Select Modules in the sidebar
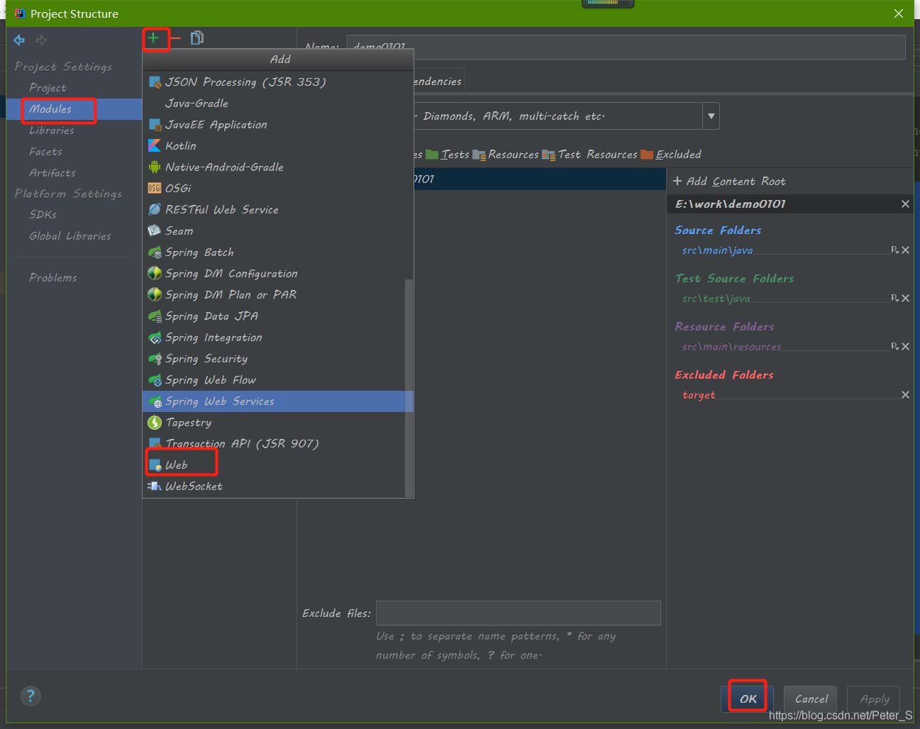The width and height of the screenshot is (920, 729). pos(50,109)
